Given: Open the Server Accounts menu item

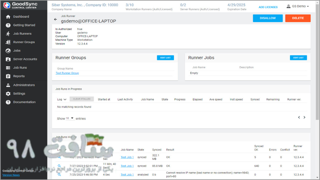Looking at the screenshot, I should click(x=25, y=59).
